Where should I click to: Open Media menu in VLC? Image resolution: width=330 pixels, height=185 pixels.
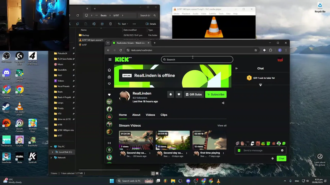pos(176,14)
